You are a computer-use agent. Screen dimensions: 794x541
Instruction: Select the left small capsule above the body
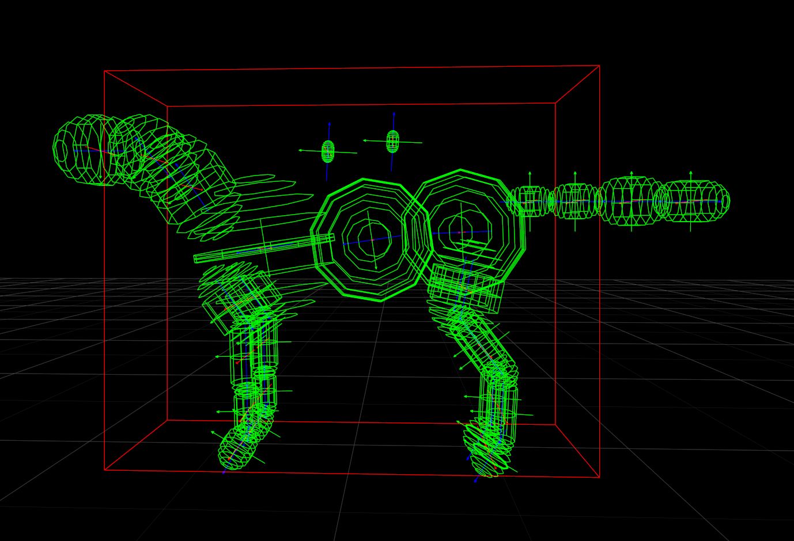(328, 151)
